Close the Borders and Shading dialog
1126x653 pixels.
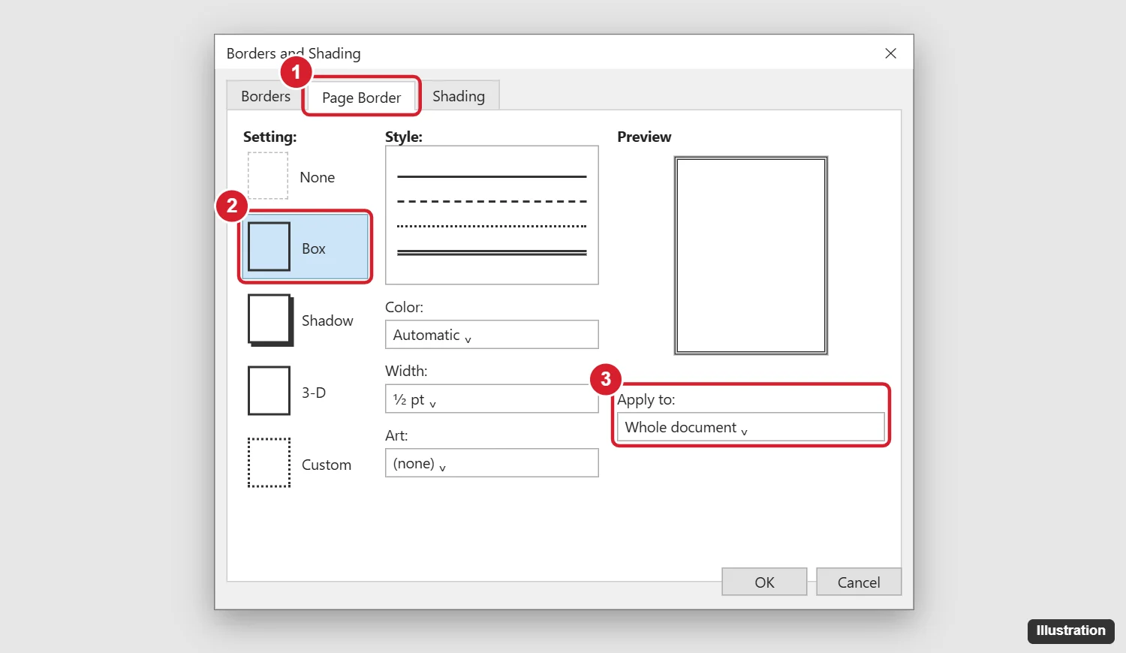click(891, 53)
